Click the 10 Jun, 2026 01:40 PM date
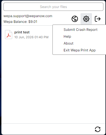106x135 pixels. [x=31, y=37]
